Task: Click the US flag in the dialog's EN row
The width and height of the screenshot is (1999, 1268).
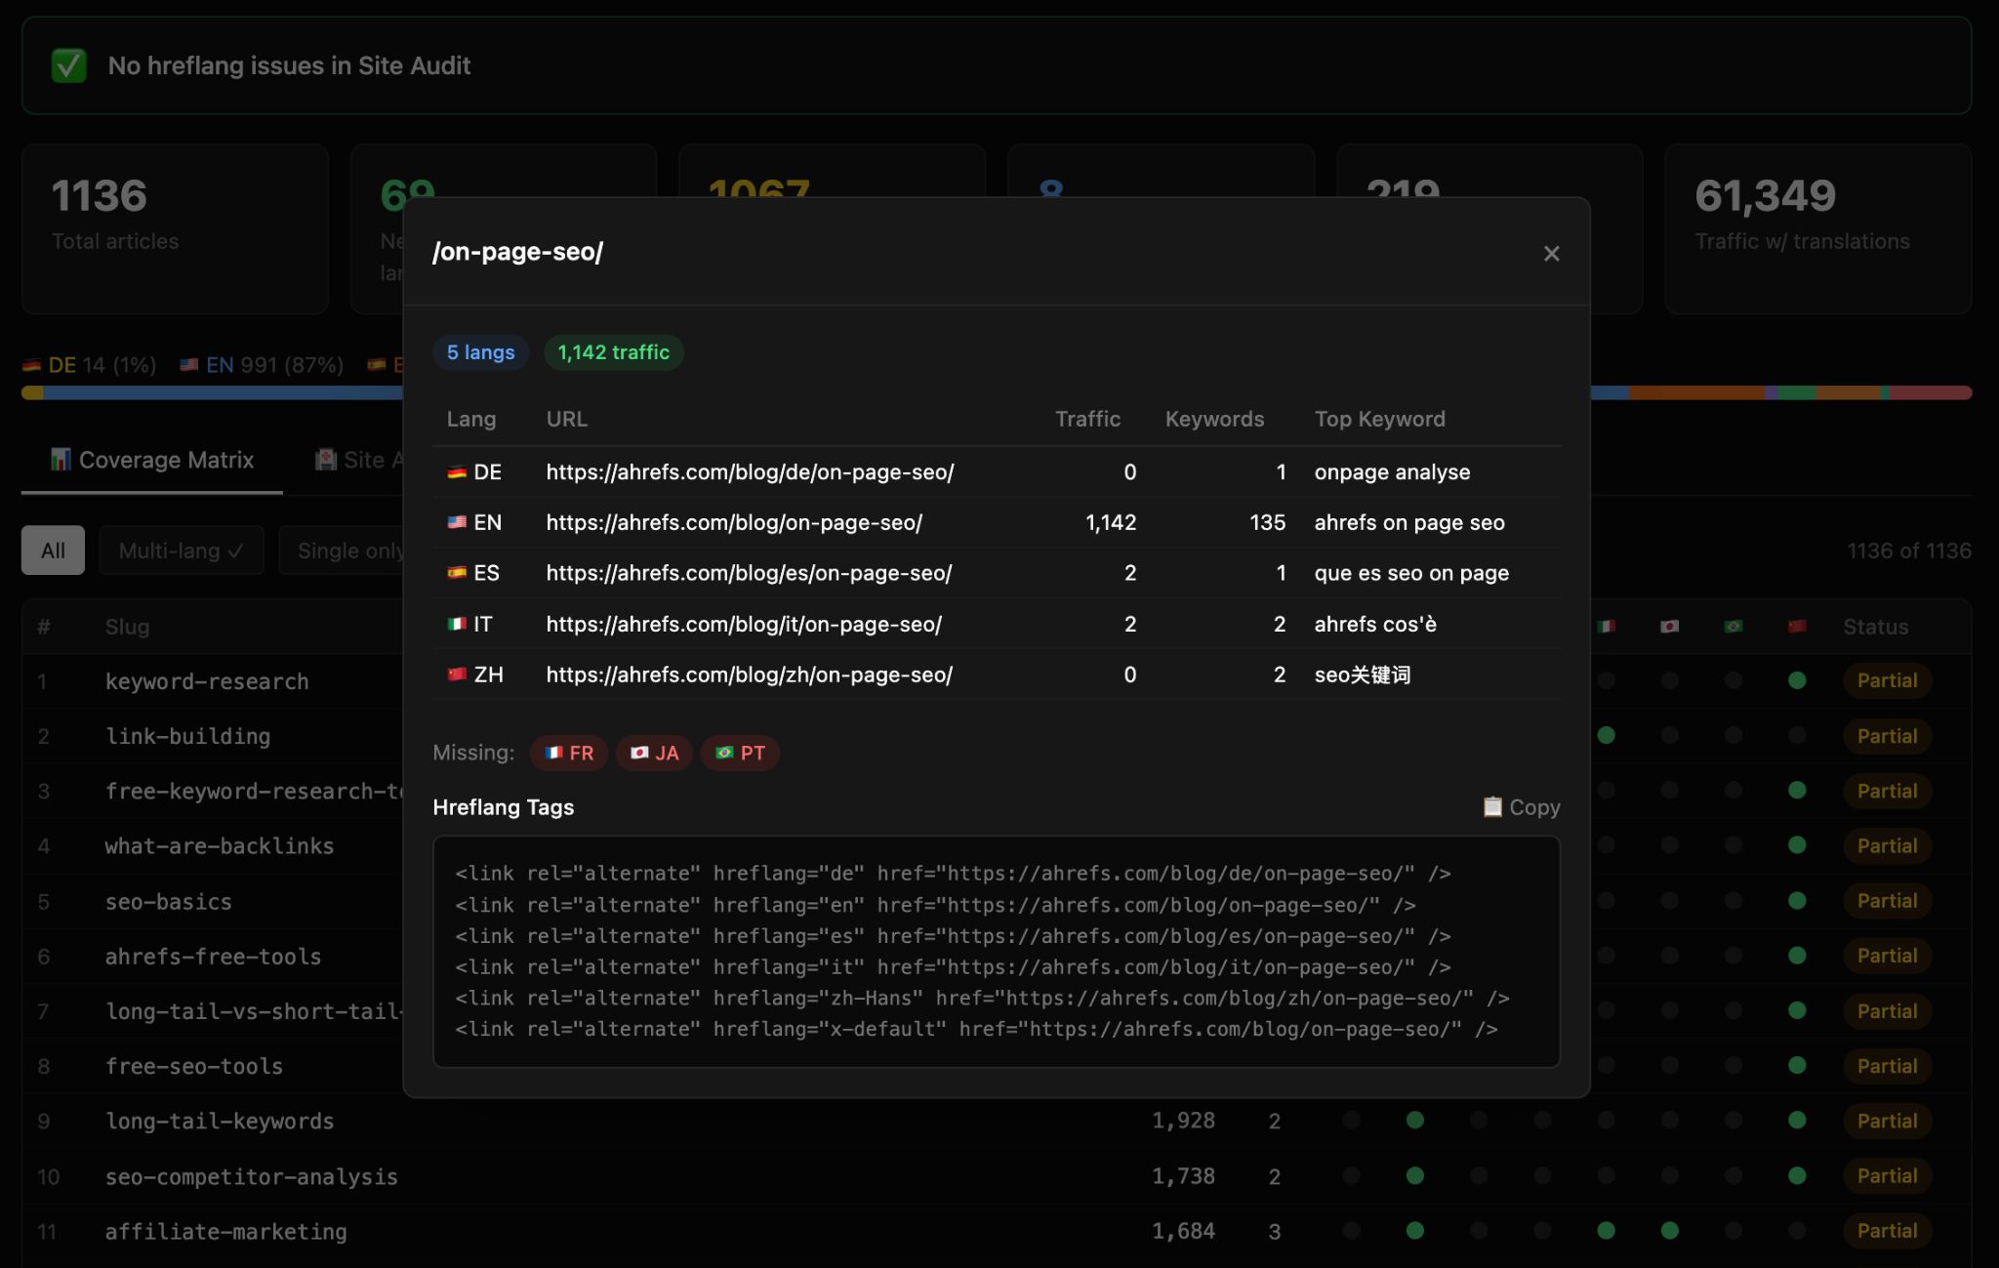Action: pyautogui.click(x=456, y=523)
